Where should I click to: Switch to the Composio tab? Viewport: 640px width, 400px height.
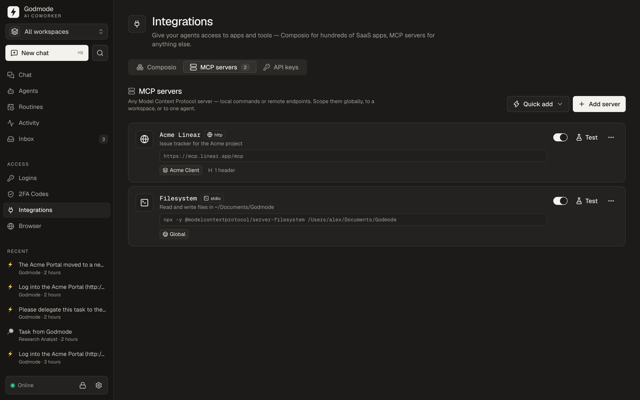point(156,67)
